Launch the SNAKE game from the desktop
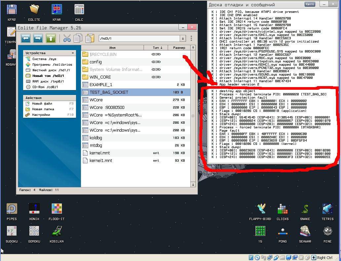This screenshot has width=341, height=261. tap(305, 210)
